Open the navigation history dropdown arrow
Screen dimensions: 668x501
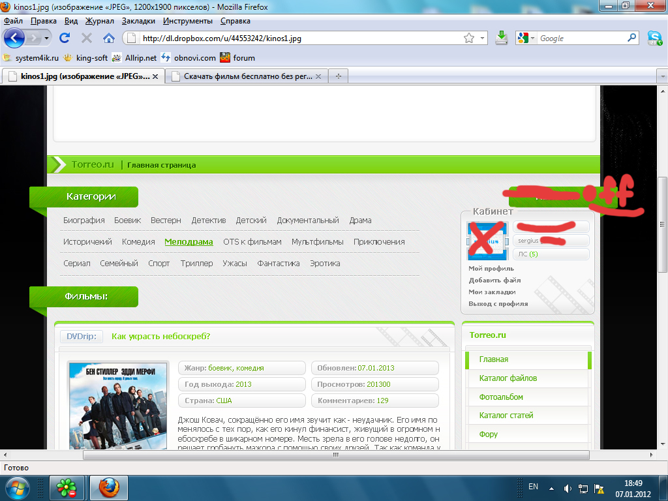click(x=46, y=38)
